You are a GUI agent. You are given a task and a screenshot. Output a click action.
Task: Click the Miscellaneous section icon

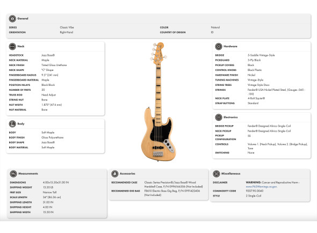point(217,173)
